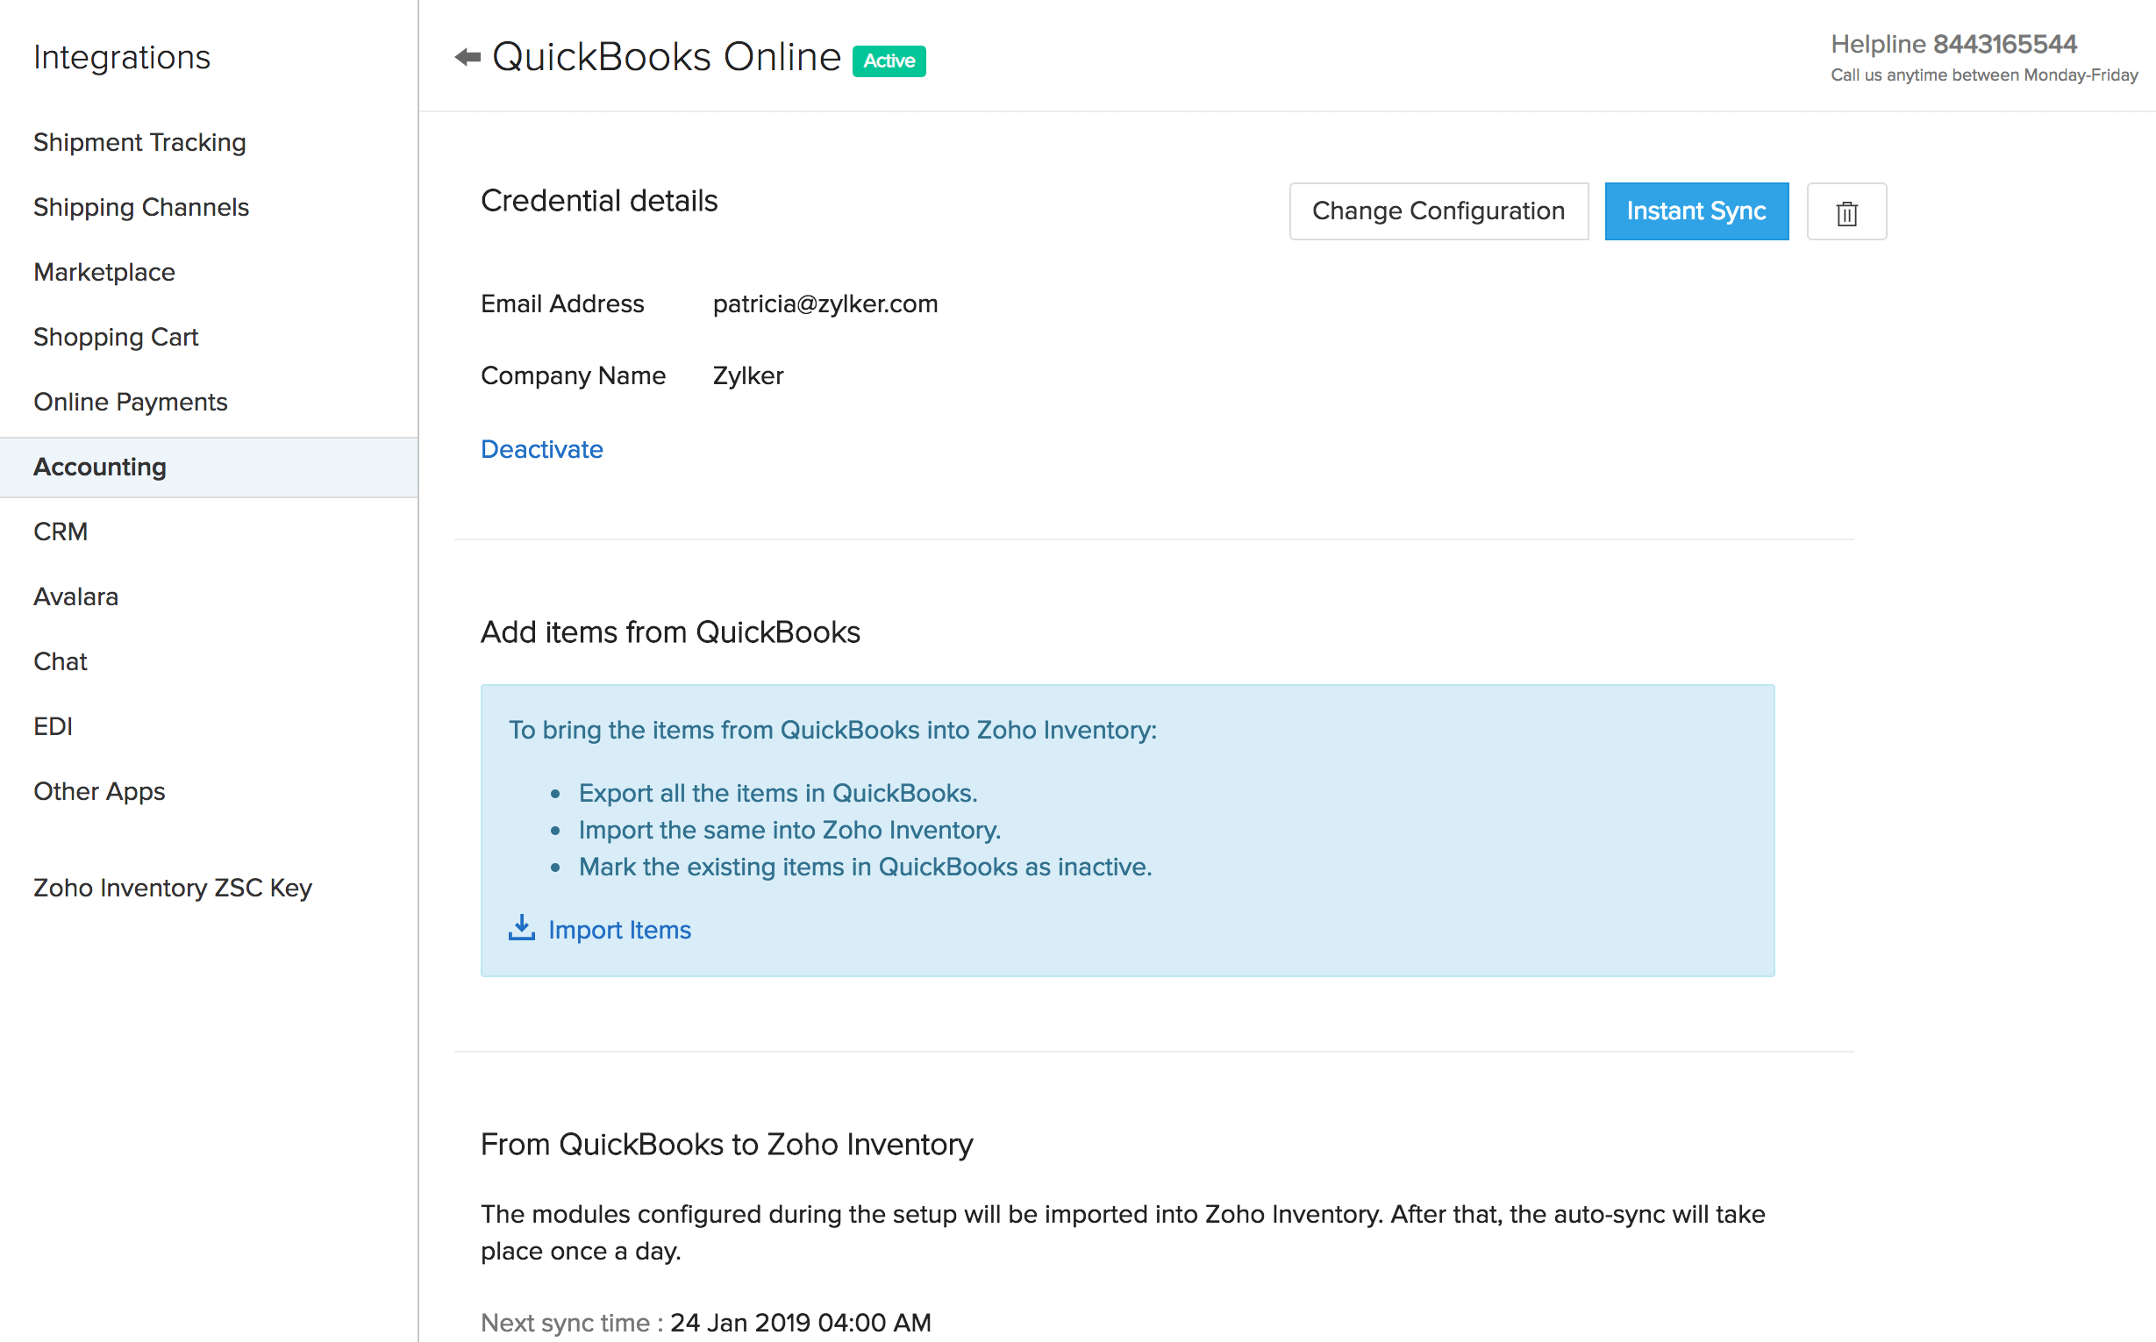Viewport: 2156px width, 1342px height.
Task: Select Shipment Tracking integration
Action: tap(140, 142)
